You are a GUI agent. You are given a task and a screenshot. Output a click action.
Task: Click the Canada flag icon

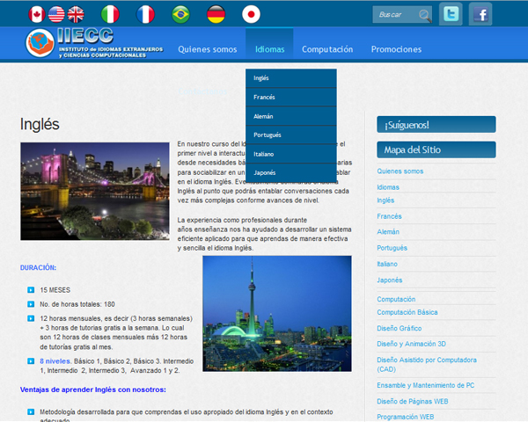click(36, 14)
